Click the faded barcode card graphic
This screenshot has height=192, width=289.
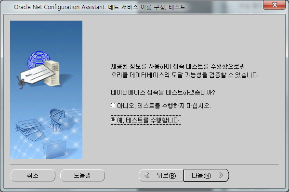coord(30,130)
